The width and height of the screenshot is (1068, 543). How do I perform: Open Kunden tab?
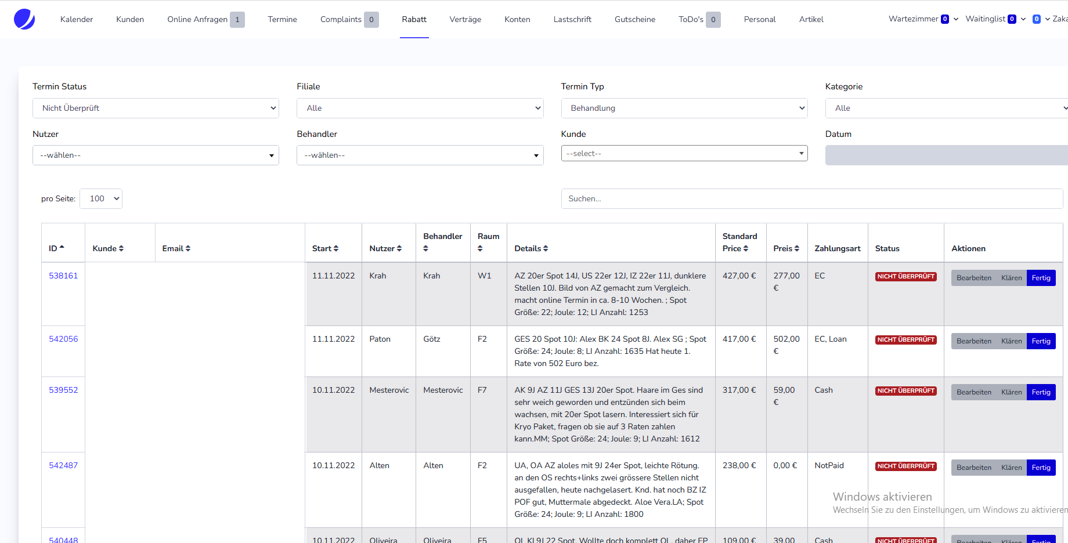(x=130, y=19)
